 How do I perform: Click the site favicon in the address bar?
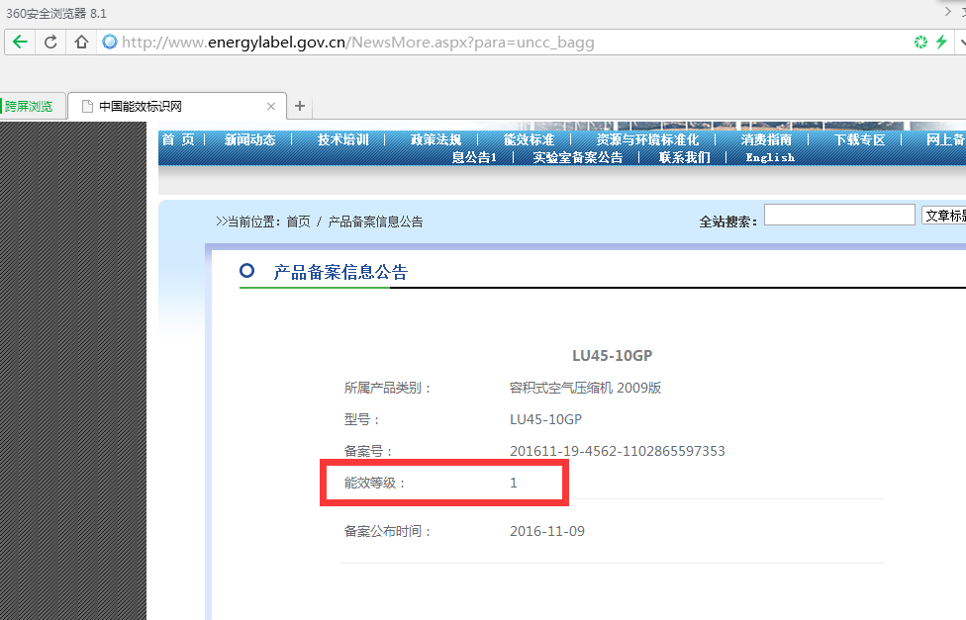tap(109, 42)
